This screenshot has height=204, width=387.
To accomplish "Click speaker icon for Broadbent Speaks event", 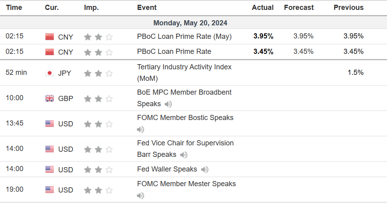I will click(x=168, y=104).
